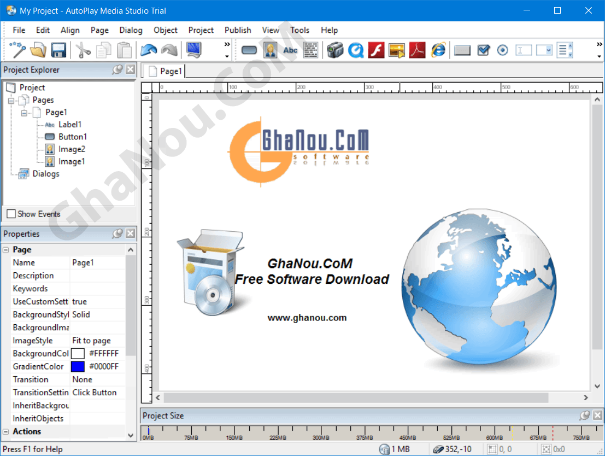This screenshot has height=456, width=605.
Task: Cut selection using the scissors icon
Action: click(x=83, y=50)
